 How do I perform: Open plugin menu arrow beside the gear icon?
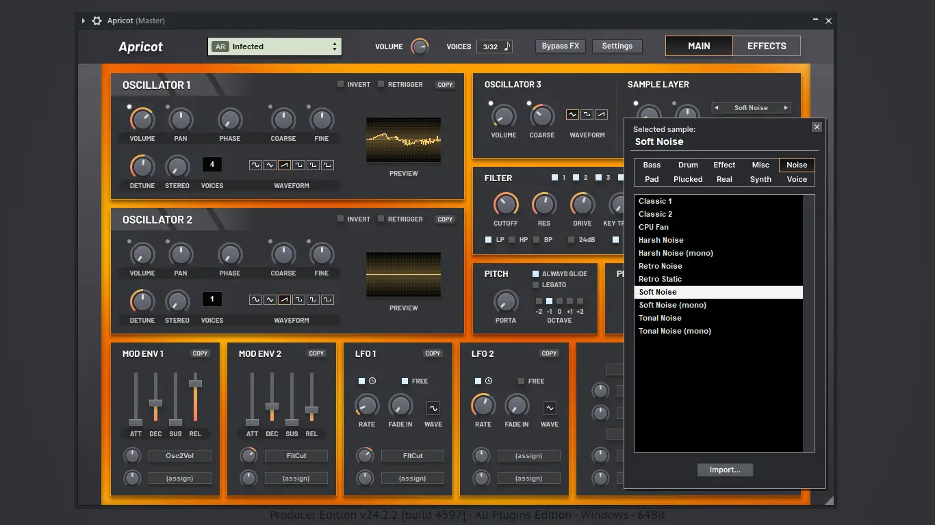click(84, 21)
